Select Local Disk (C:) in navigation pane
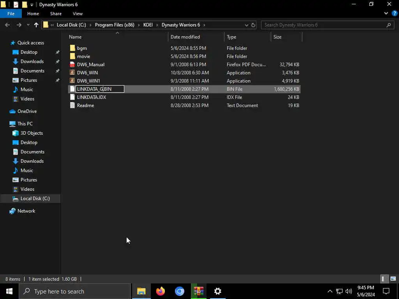 [x=35, y=199]
